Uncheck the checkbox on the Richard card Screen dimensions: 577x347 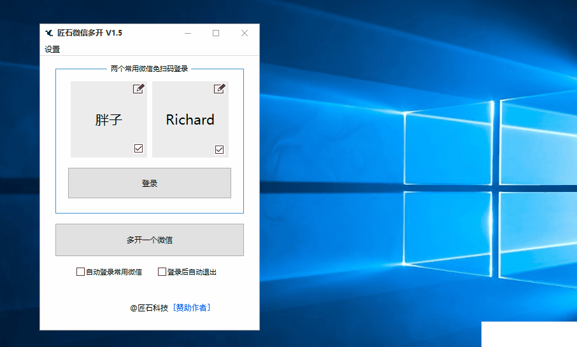click(x=219, y=149)
